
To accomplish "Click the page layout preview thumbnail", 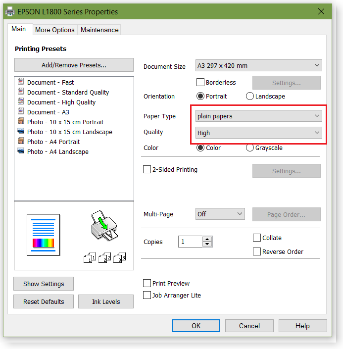I will pyautogui.click(x=44, y=235).
